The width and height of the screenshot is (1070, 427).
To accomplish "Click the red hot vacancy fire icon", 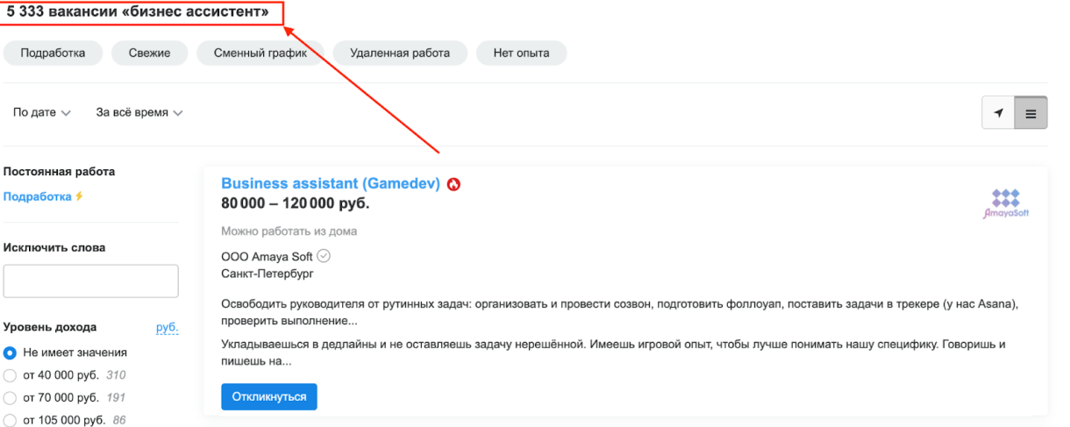I will tap(453, 184).
